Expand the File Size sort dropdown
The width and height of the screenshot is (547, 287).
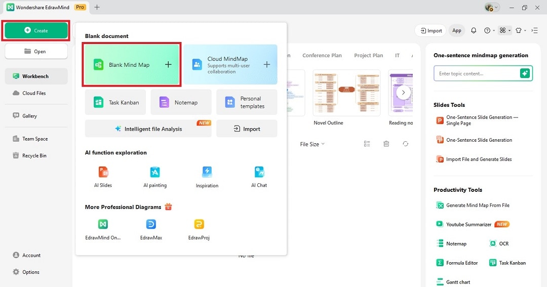click(312, 144)
